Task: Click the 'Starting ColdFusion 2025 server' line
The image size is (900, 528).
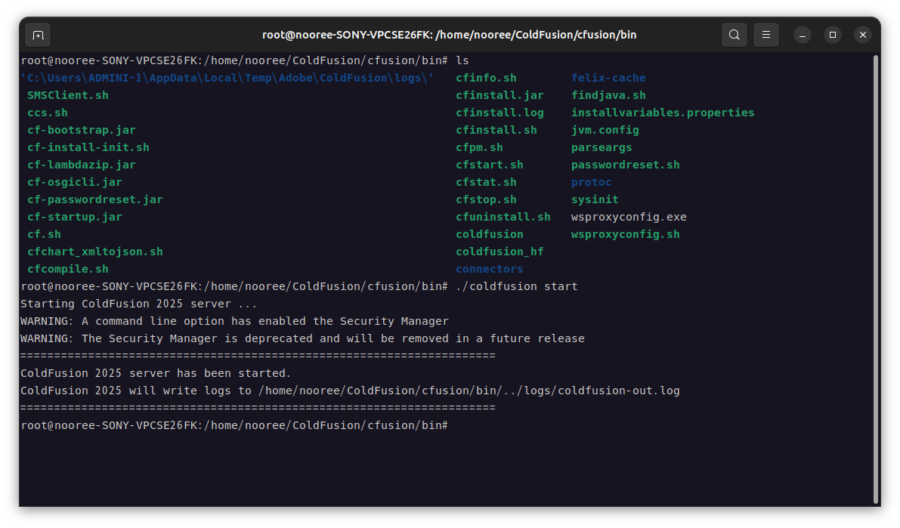Action: [139, 304]
